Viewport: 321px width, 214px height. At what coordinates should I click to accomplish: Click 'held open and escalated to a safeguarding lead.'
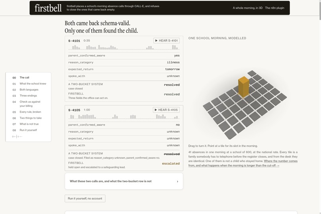coord(97,167)
